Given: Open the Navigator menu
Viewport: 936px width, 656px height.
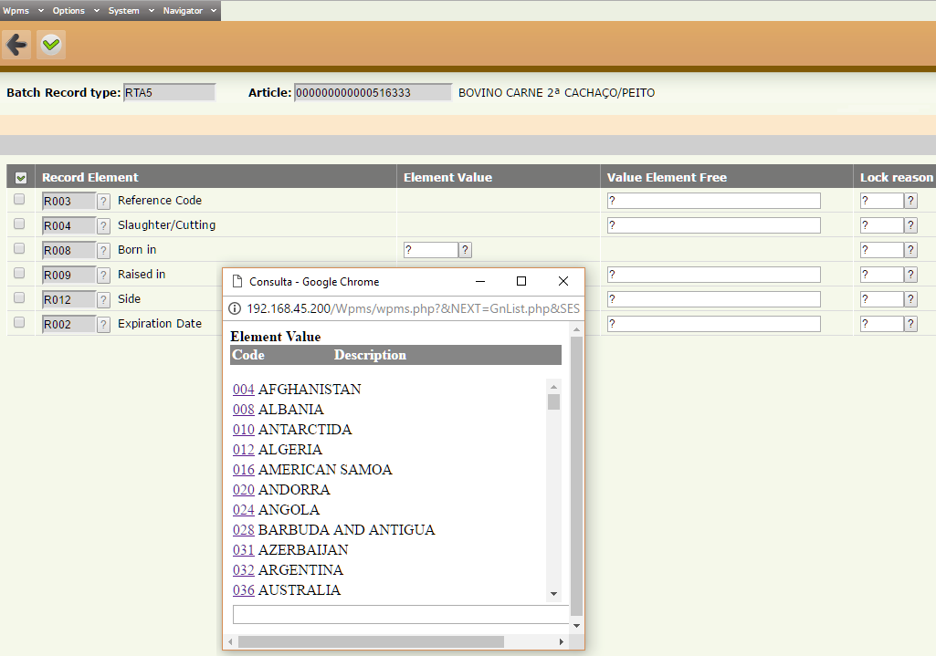Looking at the screenshot, I should [190, 11].
